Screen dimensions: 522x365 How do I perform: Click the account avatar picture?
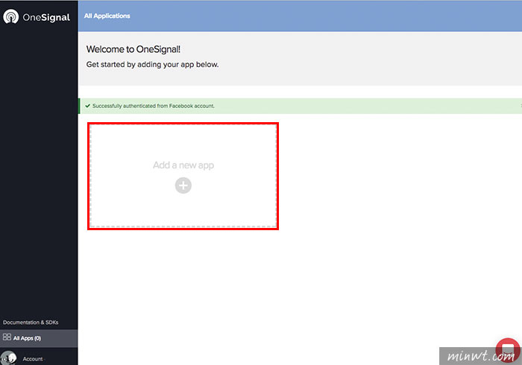[9, 358]
